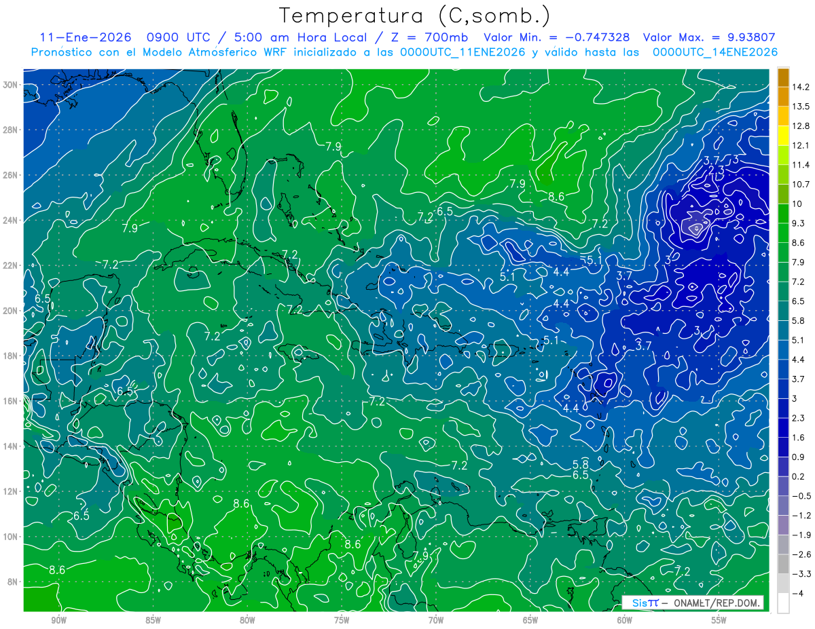The height and width of the screenshot is (629, 815).
Task: Click the colorbar label '0.2'
Action: [x=798, y=476]
